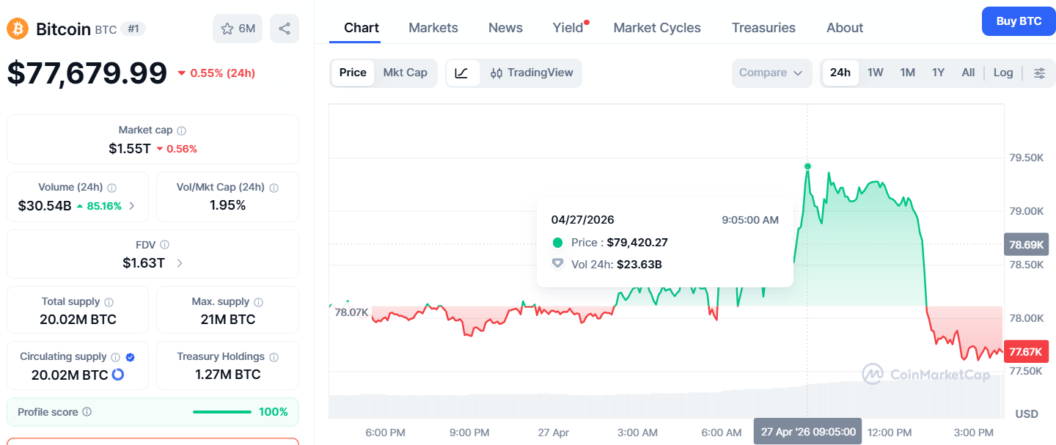
Task: Open the Treasuries tab
Action: click(763, 28)
